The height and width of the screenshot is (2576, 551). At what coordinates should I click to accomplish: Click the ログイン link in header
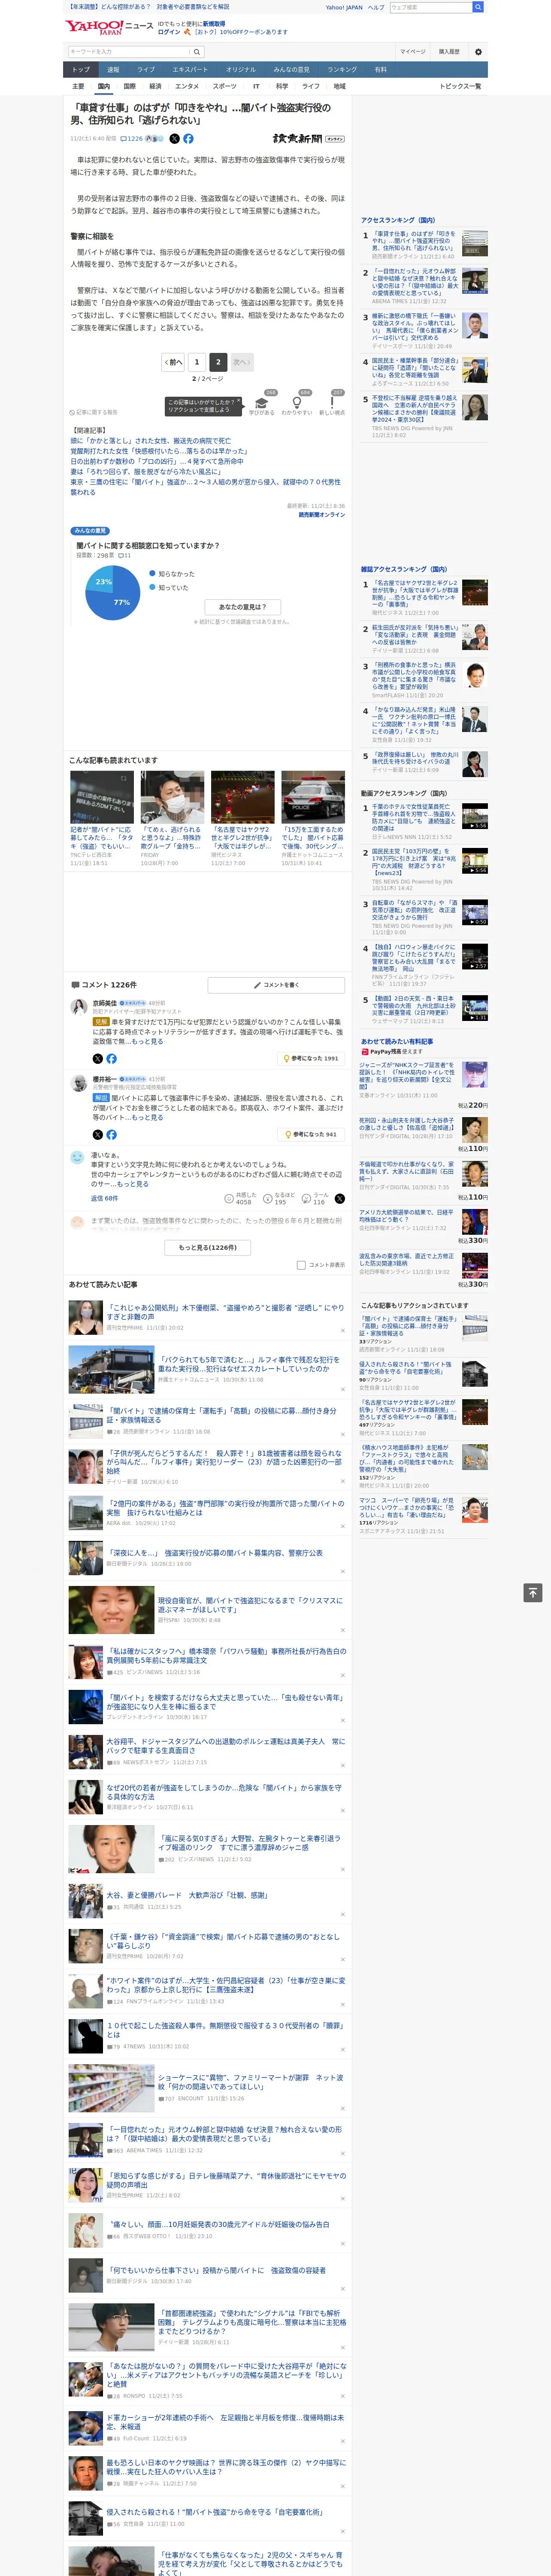(169, 32)
